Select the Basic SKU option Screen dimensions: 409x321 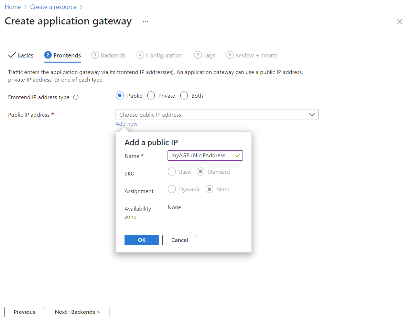click(172, 171)
